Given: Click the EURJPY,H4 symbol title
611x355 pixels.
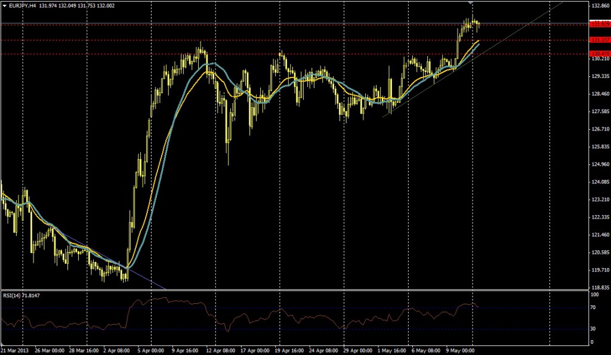Looking at the screenshot, I should 23,5.
